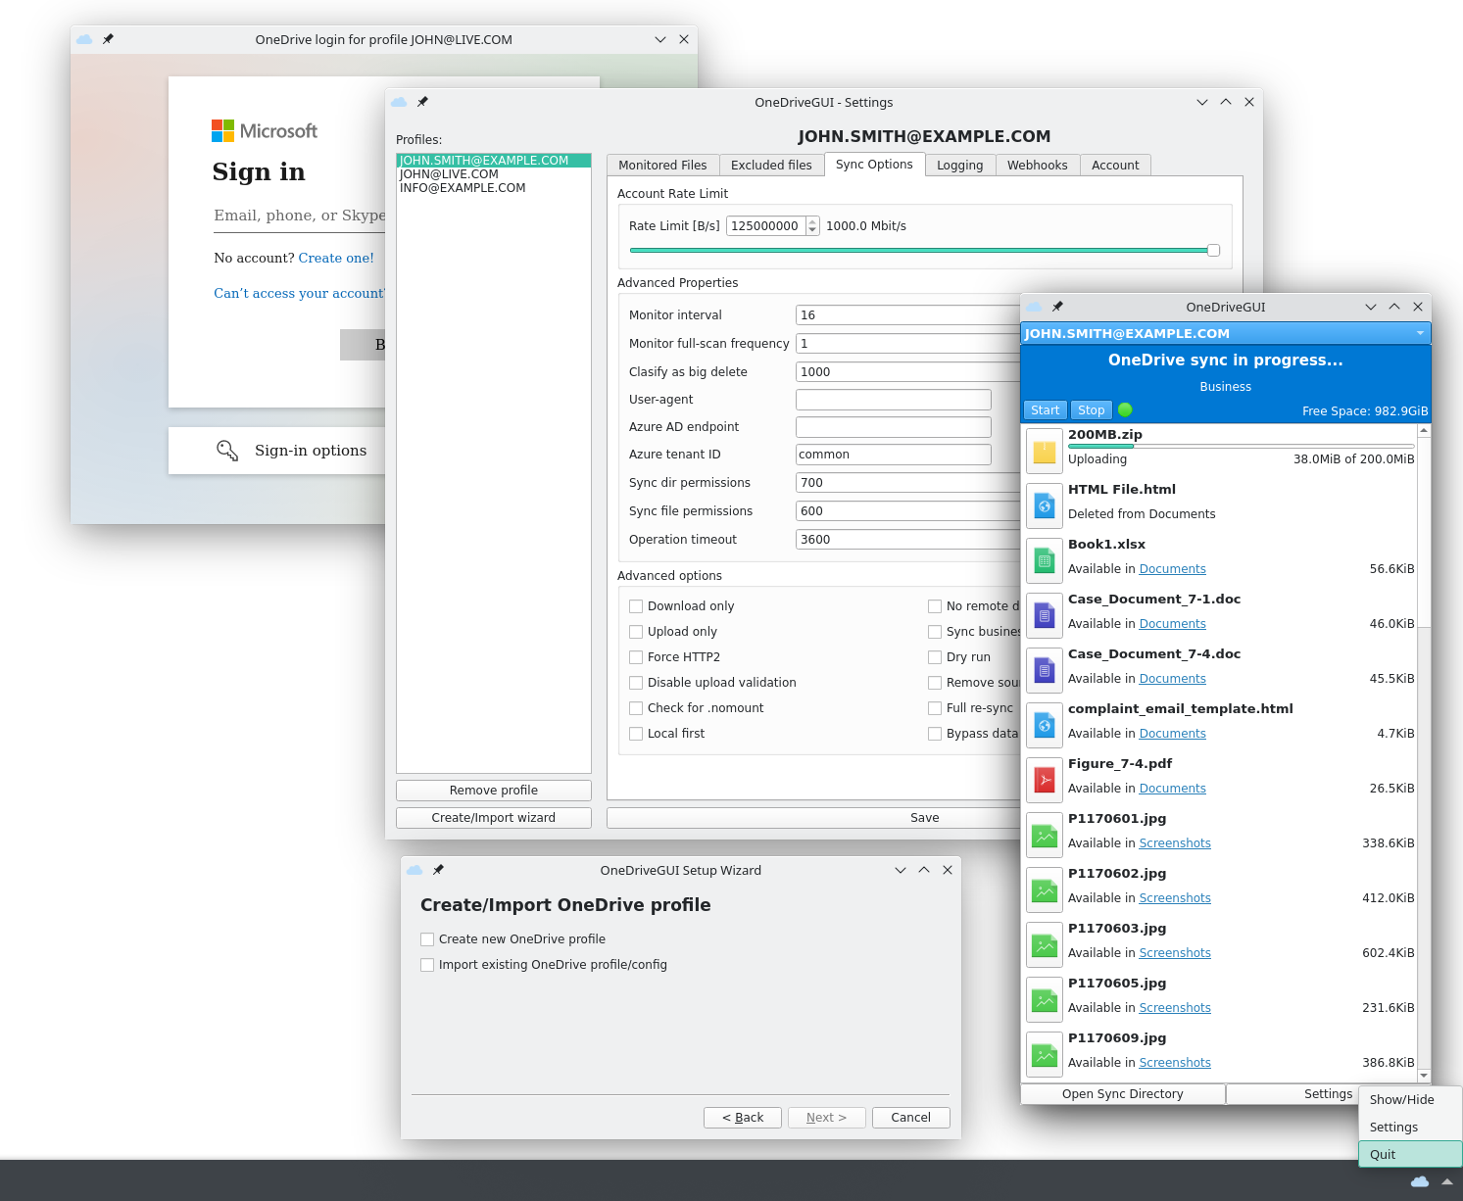Open the Excluded files tab

pyautogui.click(x=771, y=165)
